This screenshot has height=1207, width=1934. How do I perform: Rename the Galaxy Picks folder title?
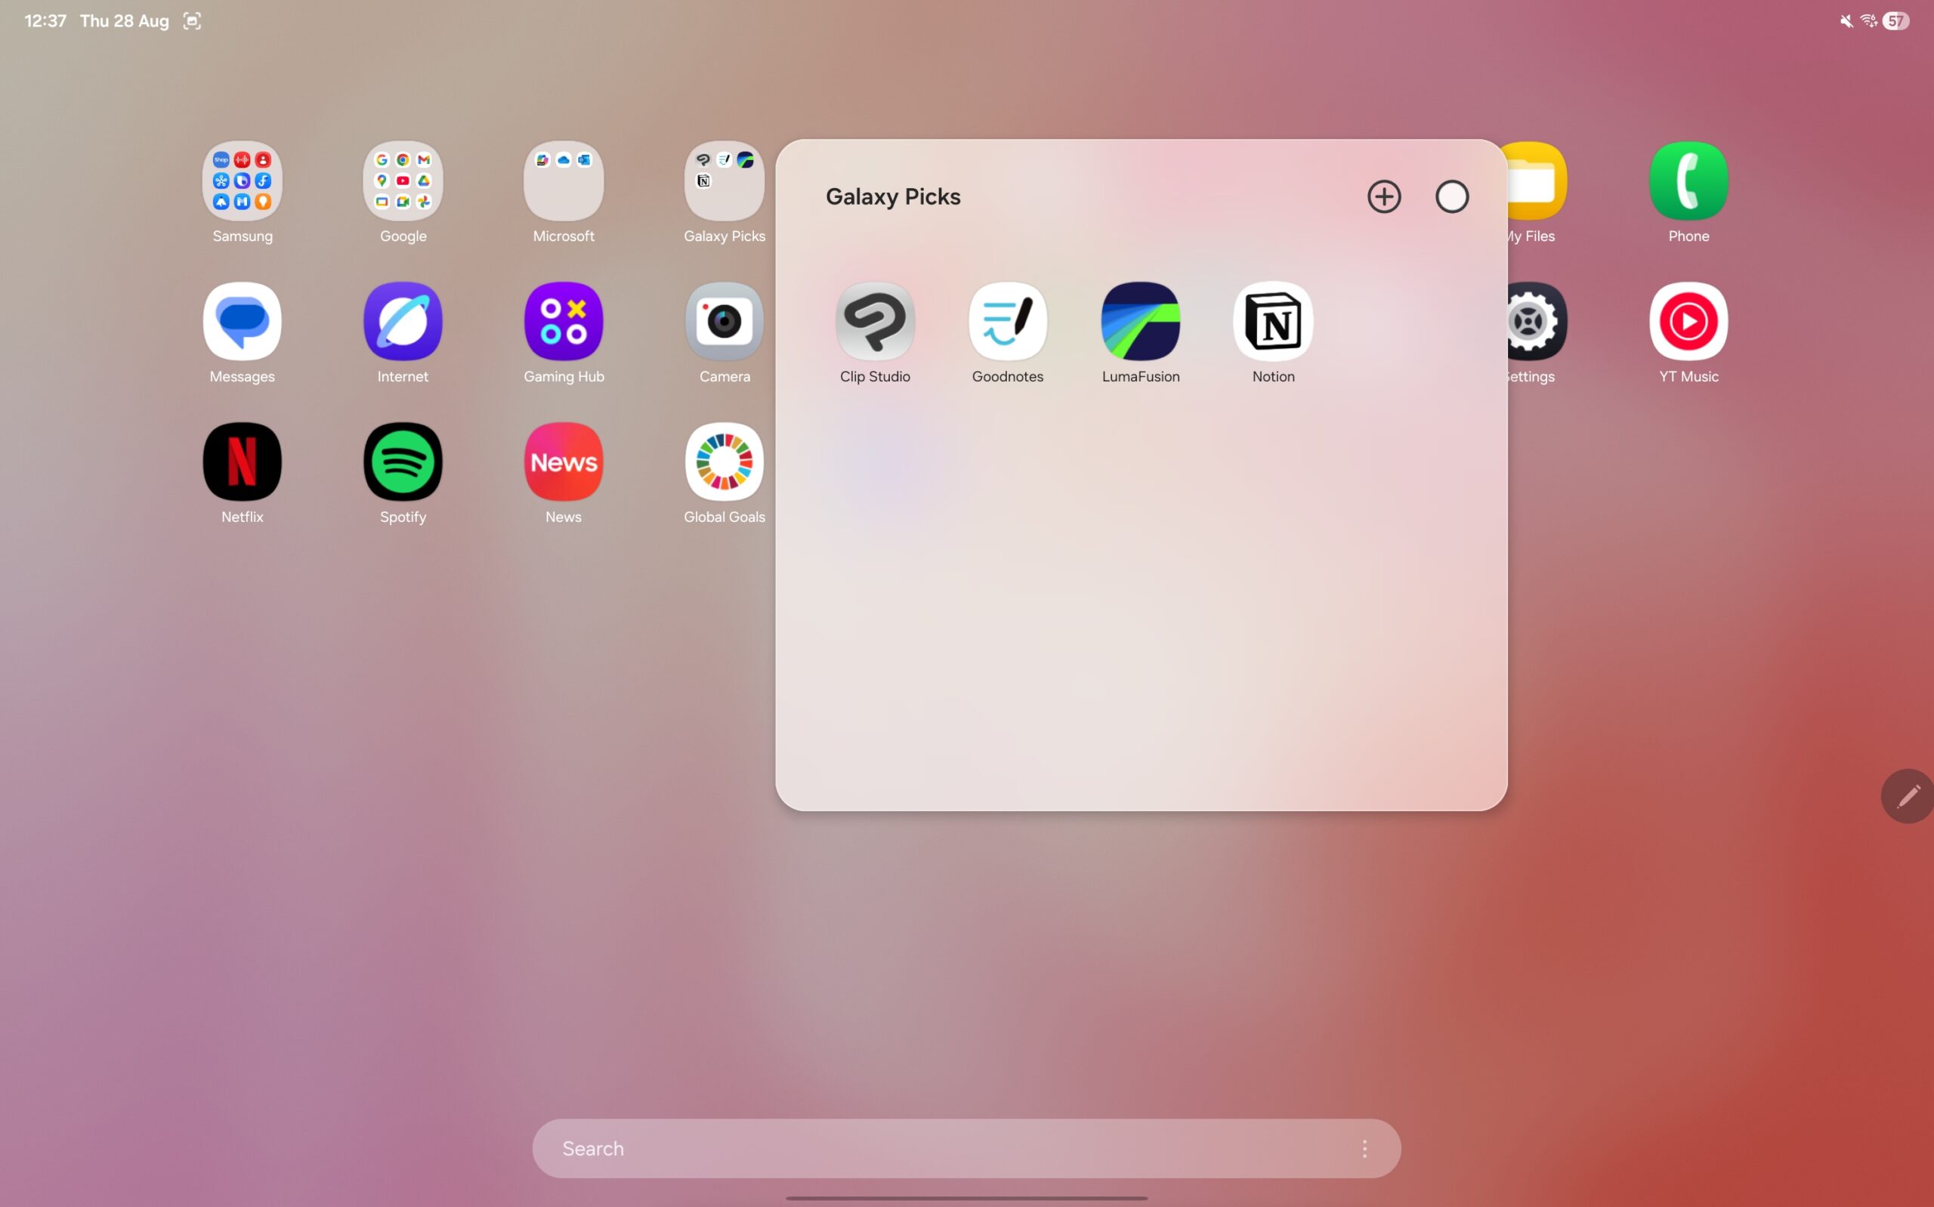tap(892, 197)
